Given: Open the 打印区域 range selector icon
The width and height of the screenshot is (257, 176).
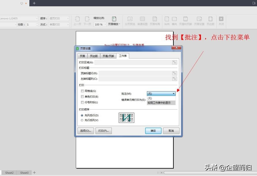Looking at the screenshot, I should pyautogui.click(x=174, y=62).
